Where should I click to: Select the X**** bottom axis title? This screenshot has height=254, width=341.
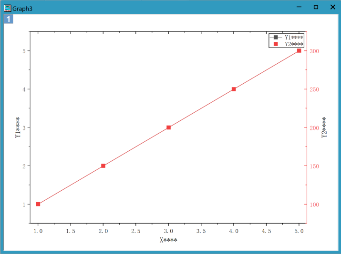coord(168,240)
